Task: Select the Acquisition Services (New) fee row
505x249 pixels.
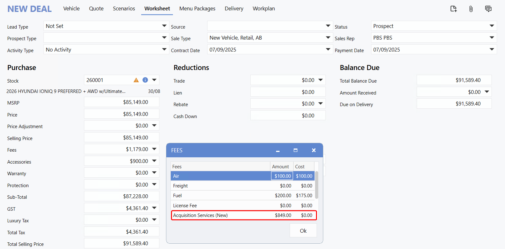Action: [220, 215]
